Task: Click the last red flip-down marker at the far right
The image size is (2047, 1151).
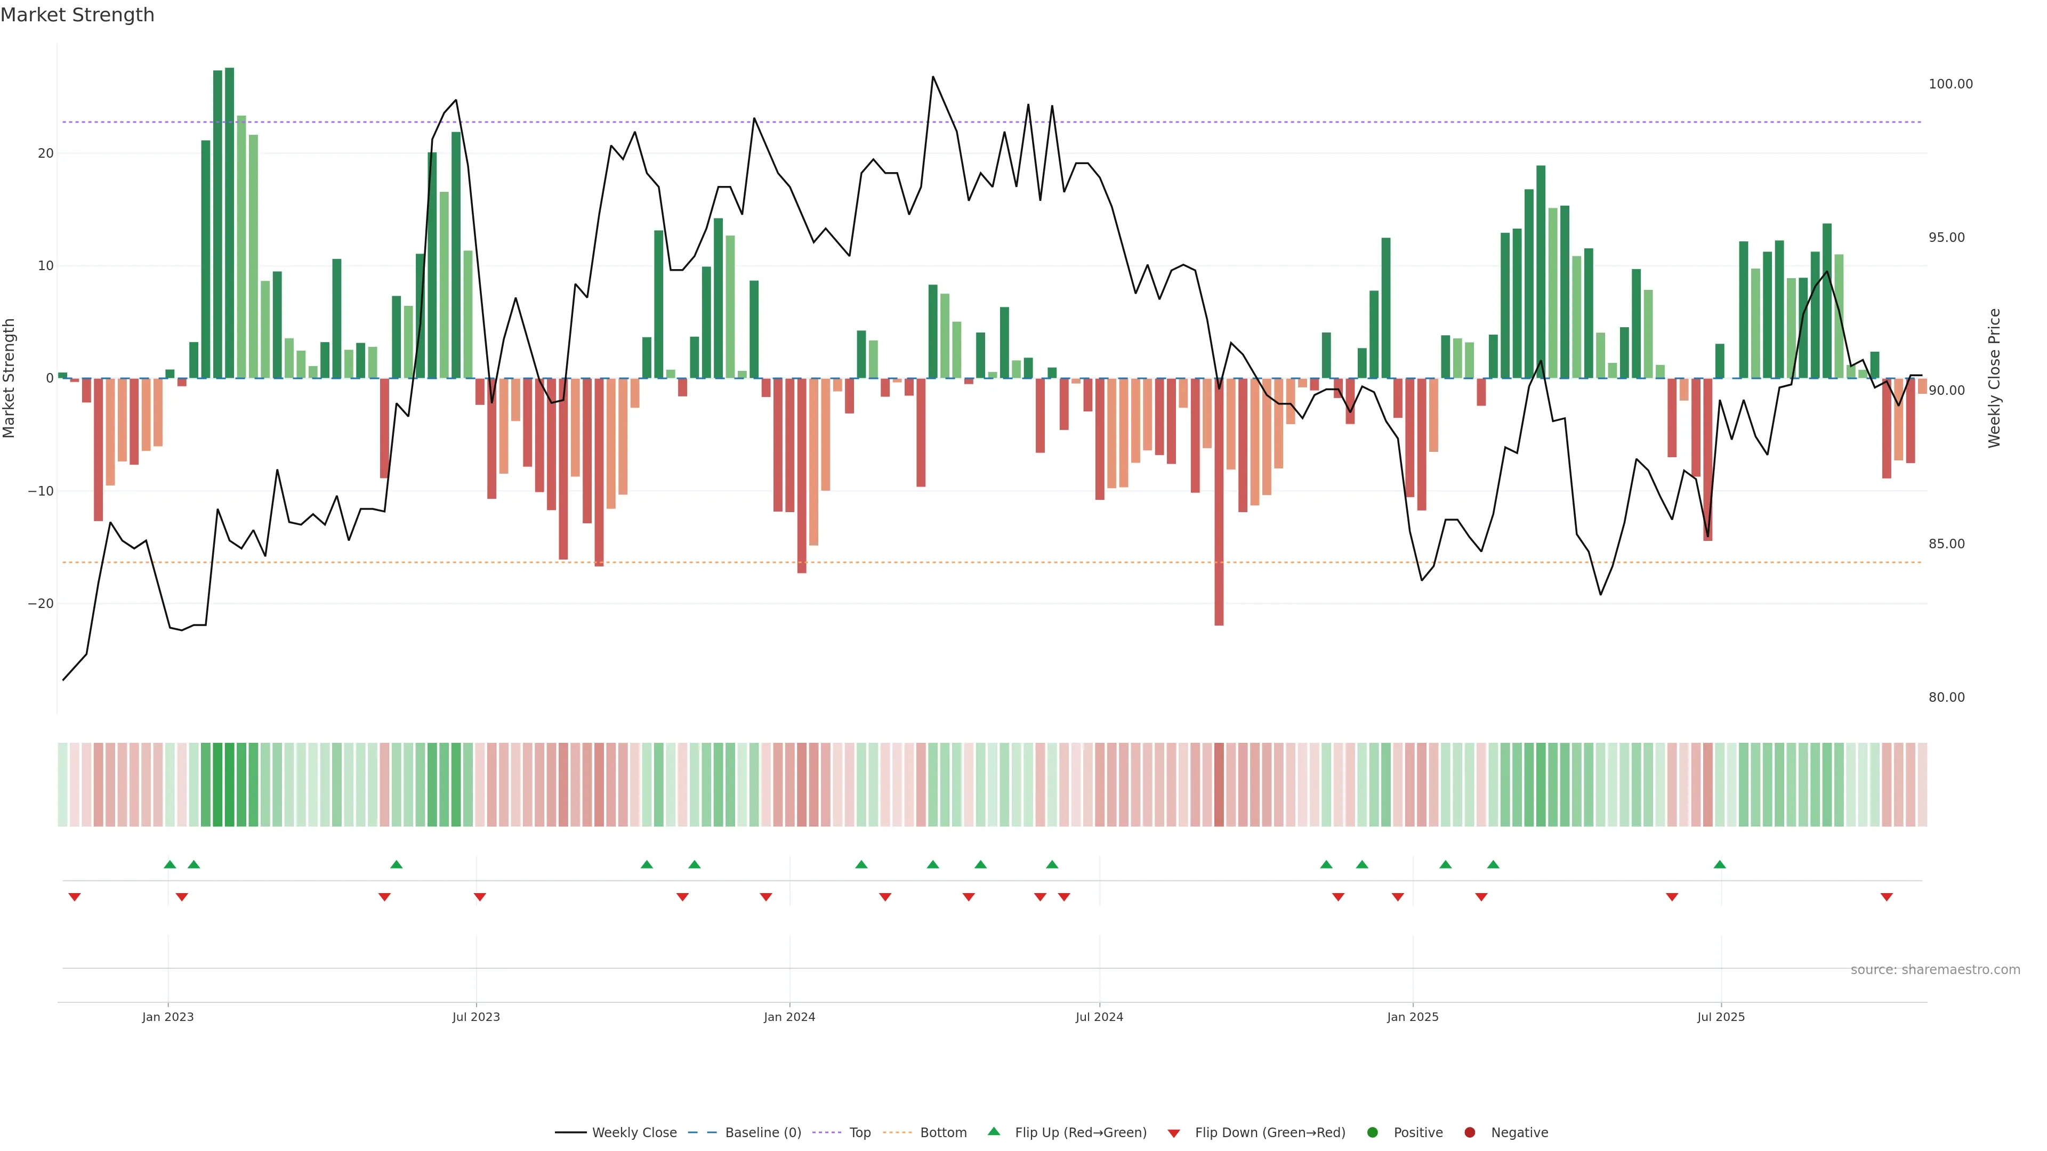Action: (x=1887, y=897)
